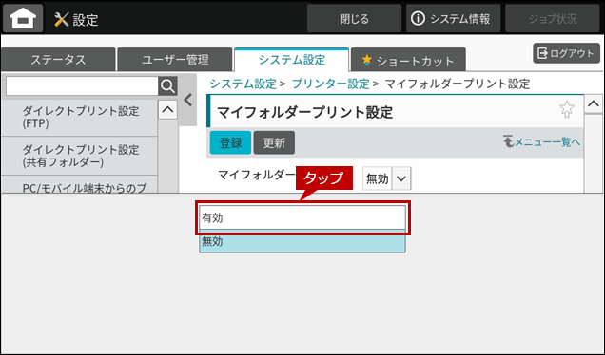Click the 登録 register button
605x355 pixels.
point(230,142)
